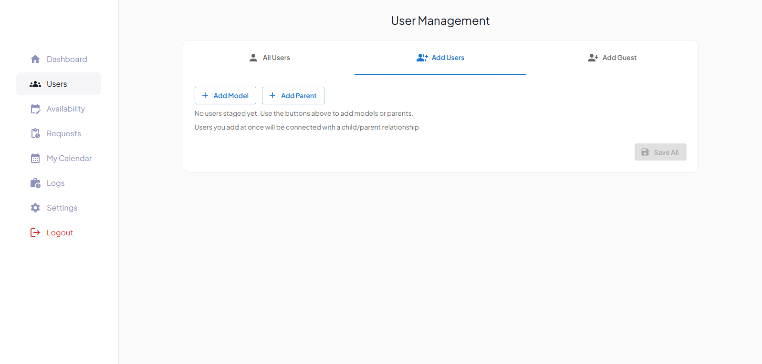Click the Logs briefcase icon
The width and height of the screenshot is (762, 364).
click(35, 183)
